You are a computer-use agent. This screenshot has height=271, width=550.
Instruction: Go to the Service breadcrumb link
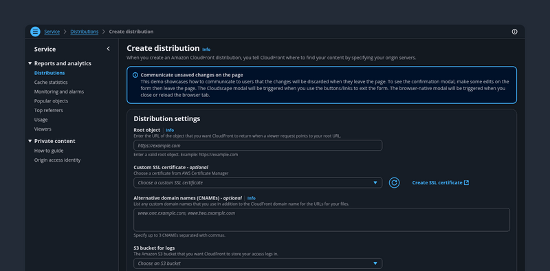click(52, 32)
